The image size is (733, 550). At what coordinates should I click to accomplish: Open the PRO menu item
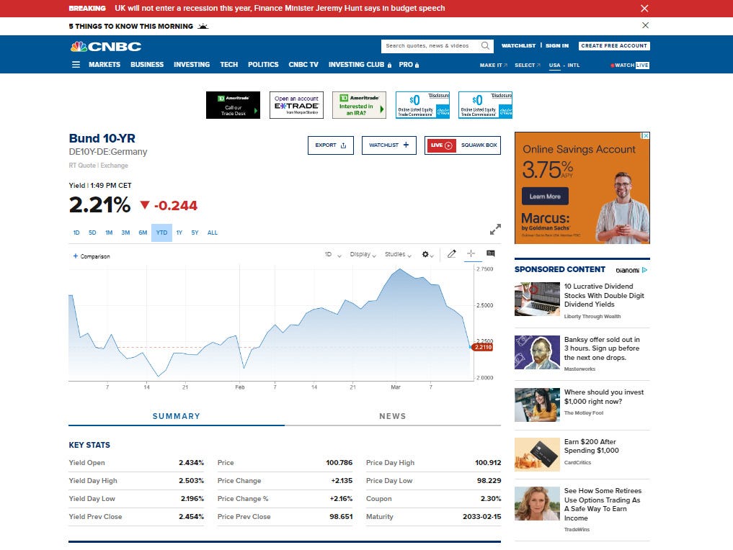click(409, 65)
